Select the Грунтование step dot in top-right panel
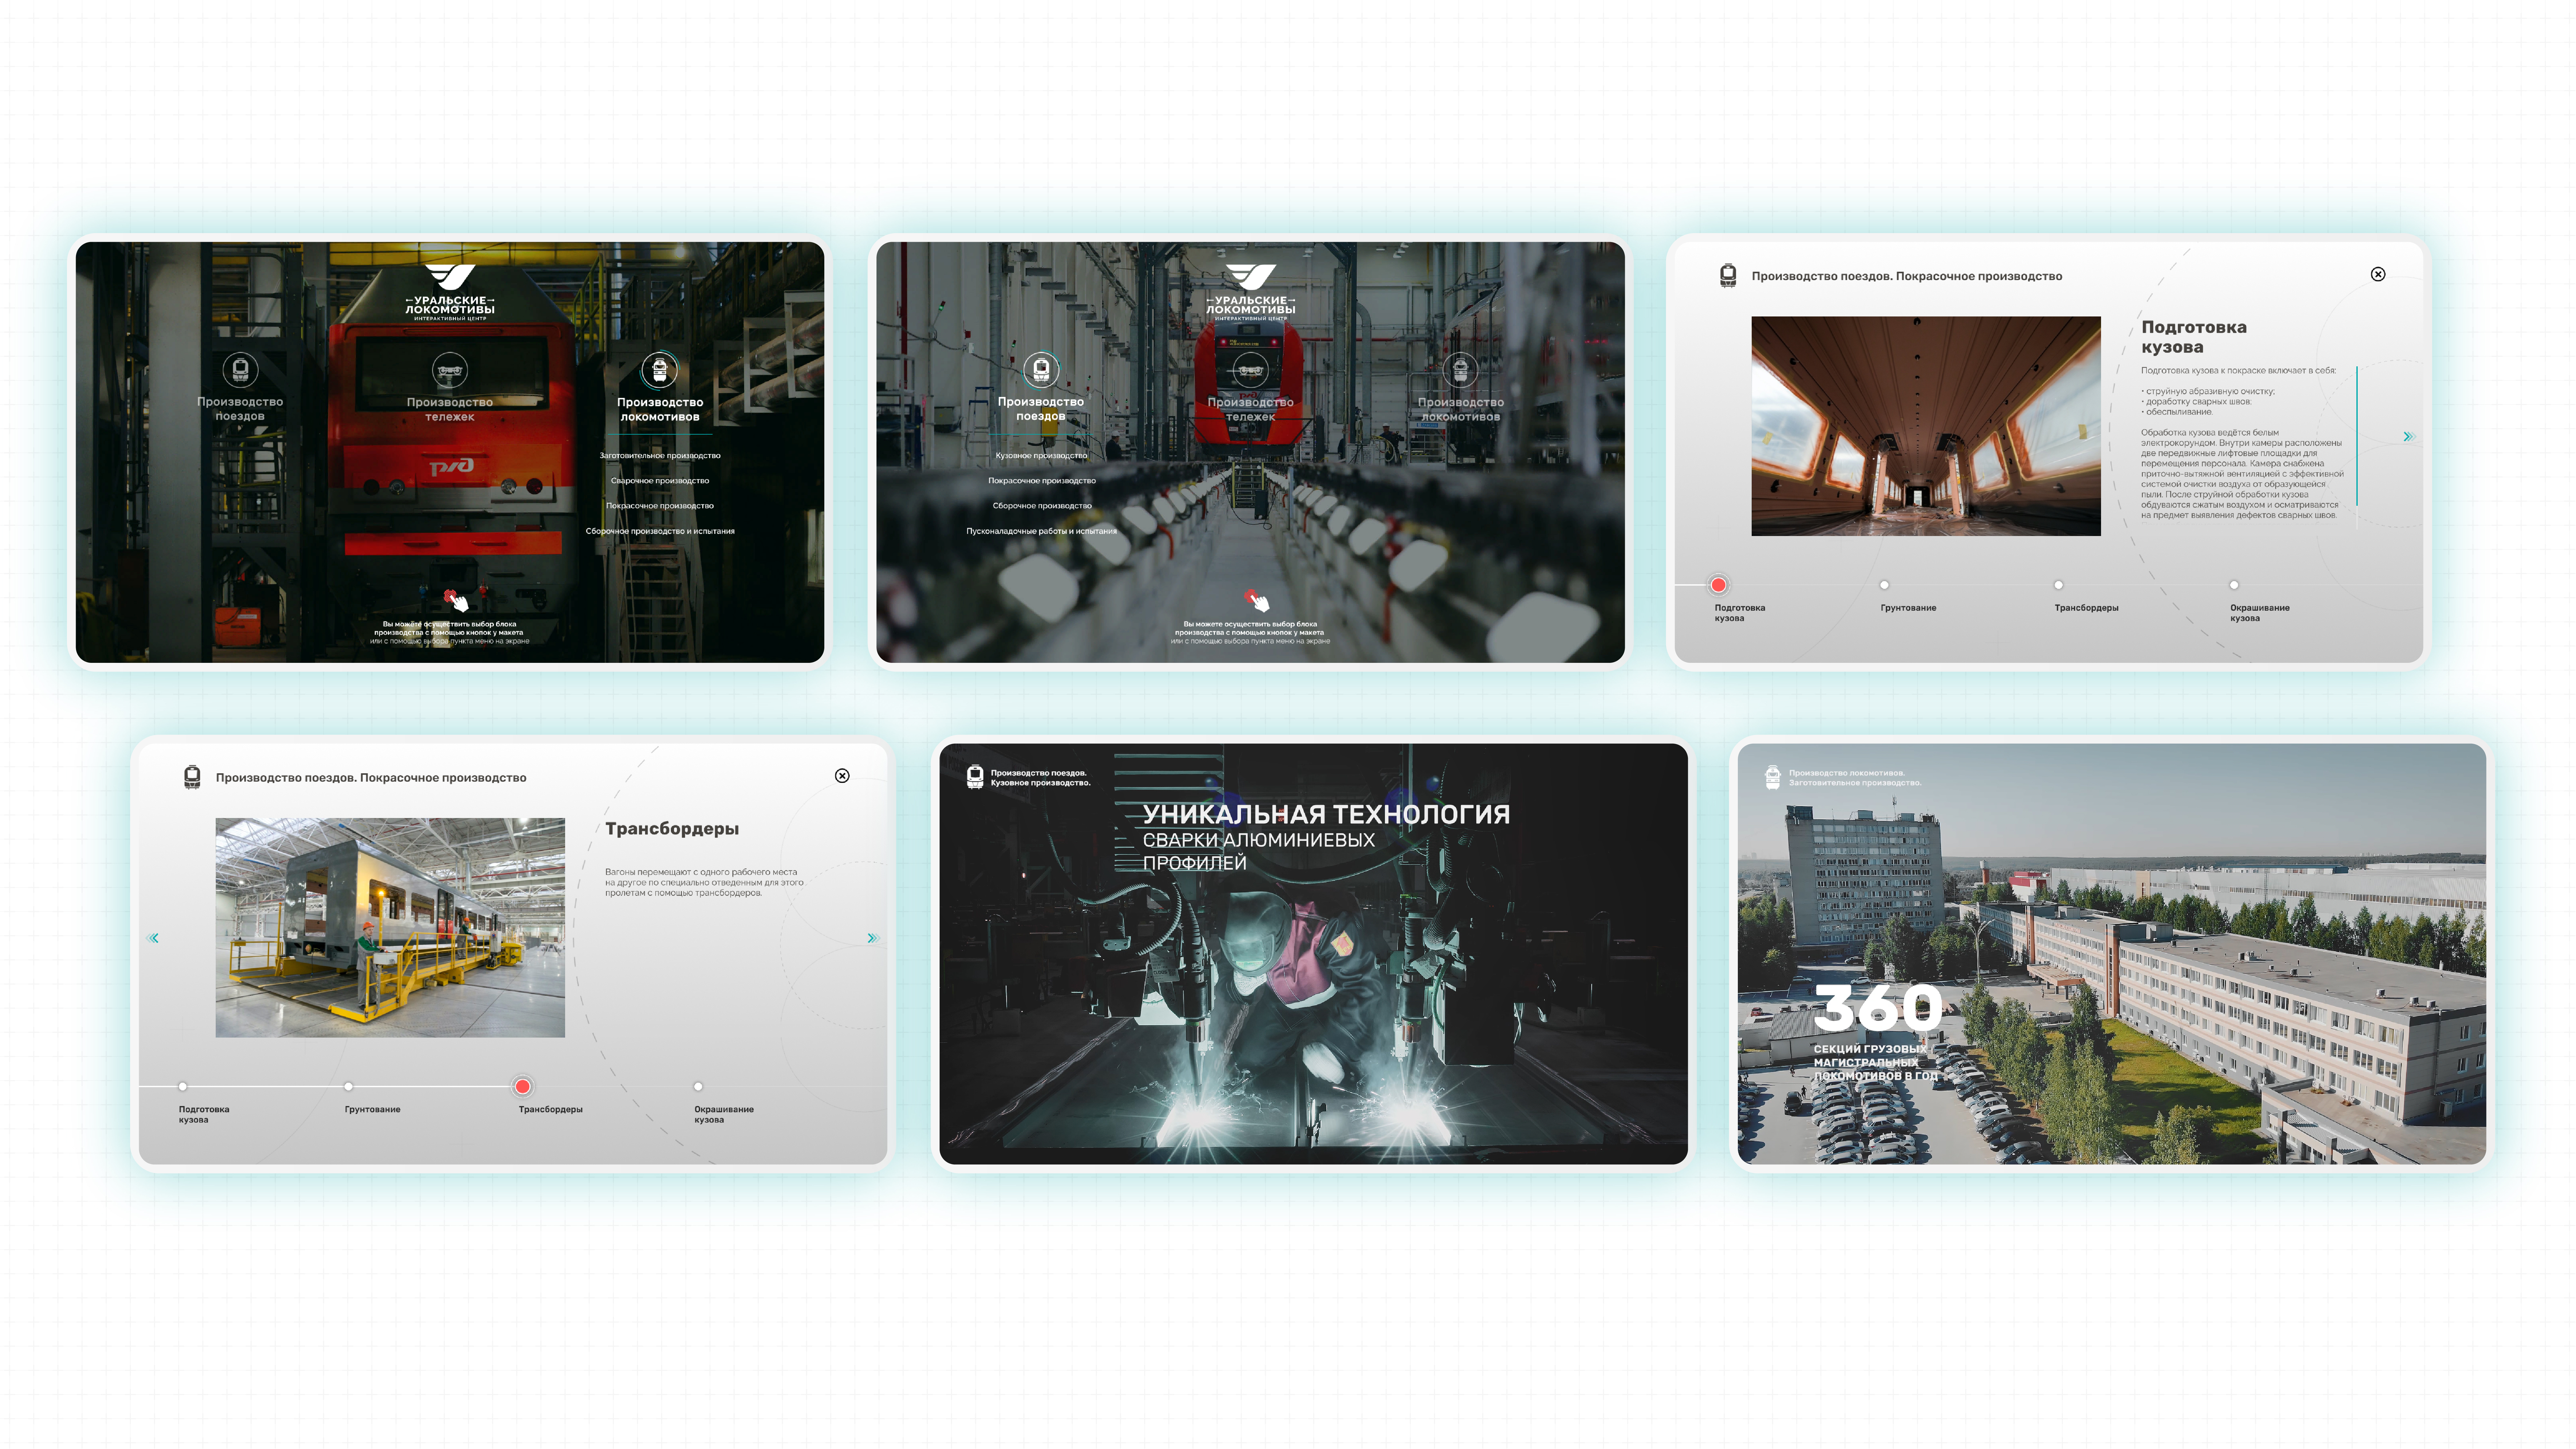This screenshot has height=1449, width=2576. tap(1884, 585)
